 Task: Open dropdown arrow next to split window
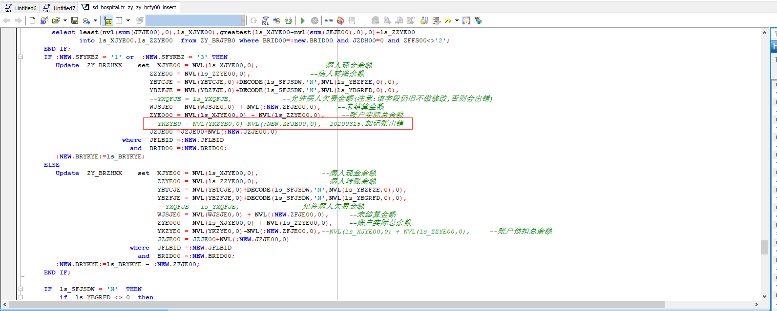coord(128,20)
